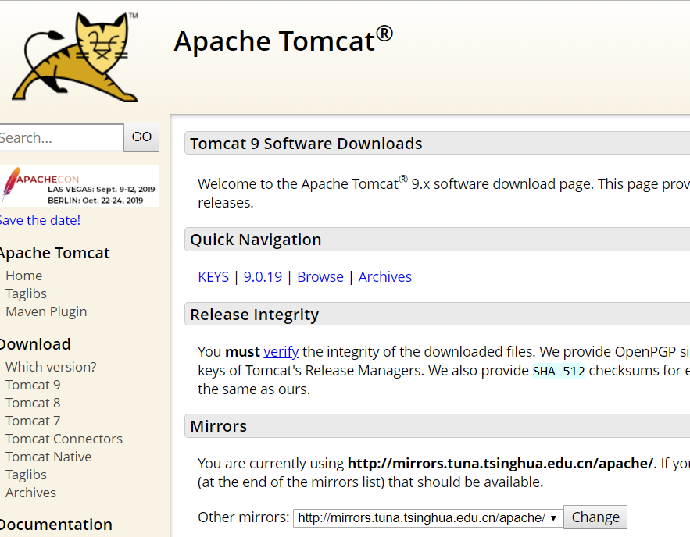
Task: Expand the Other mirrors dropdown
Action: [427, 517]
